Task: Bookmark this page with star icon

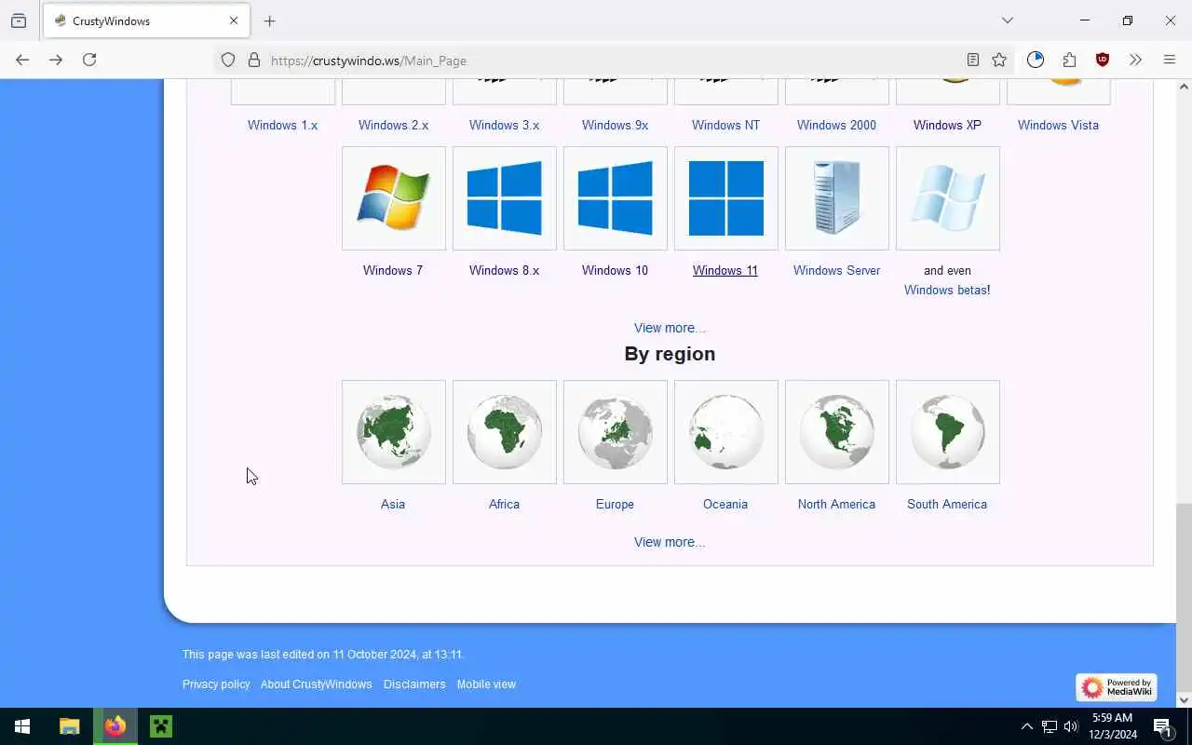Action: click(999, 60)
